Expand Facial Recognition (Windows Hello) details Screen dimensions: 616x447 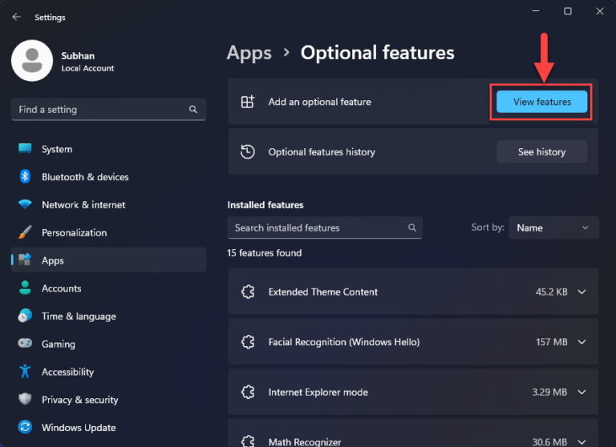tap(582, 342)
